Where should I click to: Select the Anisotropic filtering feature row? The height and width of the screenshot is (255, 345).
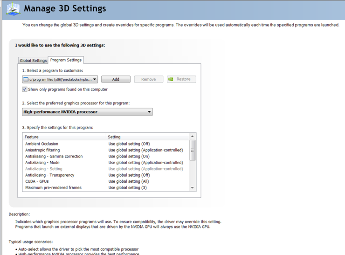[106, 150]
